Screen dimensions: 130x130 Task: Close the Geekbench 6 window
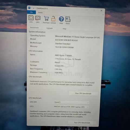pyautogui.click(x=101, y=11)
